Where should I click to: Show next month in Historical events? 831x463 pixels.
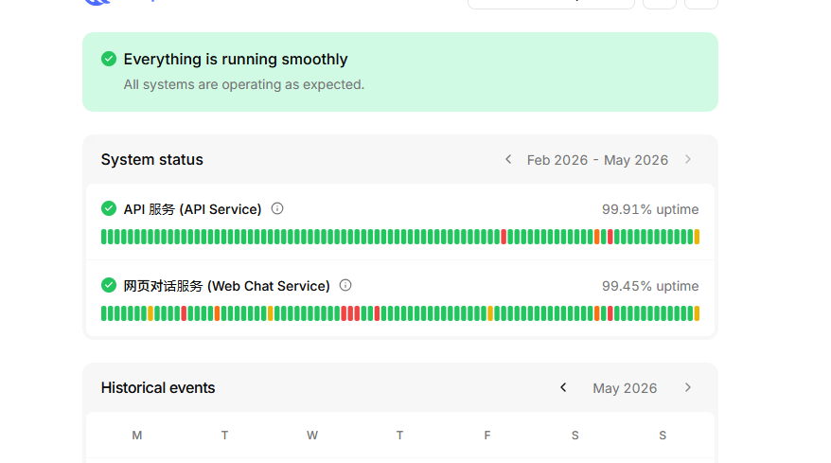pyautogui.click(x=688, y=387)
